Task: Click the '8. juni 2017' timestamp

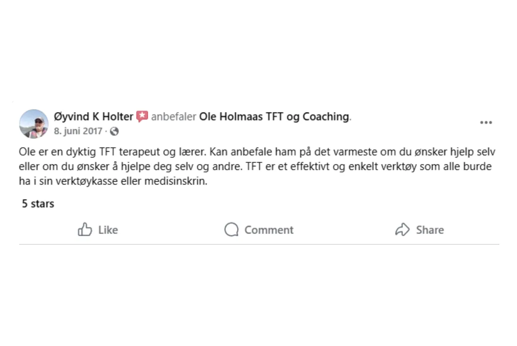Action: (x=78, y=131)
